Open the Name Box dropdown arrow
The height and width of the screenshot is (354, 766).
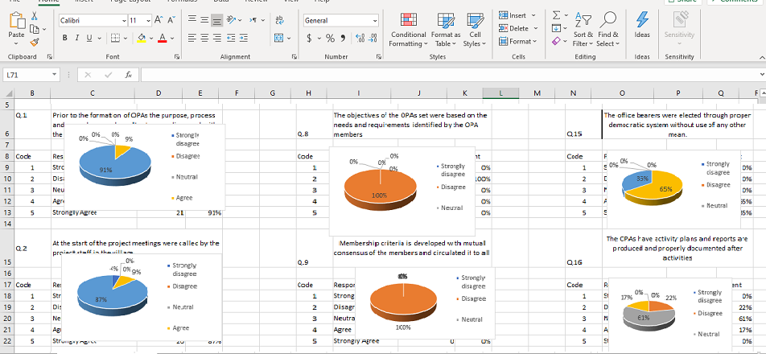tap(55, 74)
